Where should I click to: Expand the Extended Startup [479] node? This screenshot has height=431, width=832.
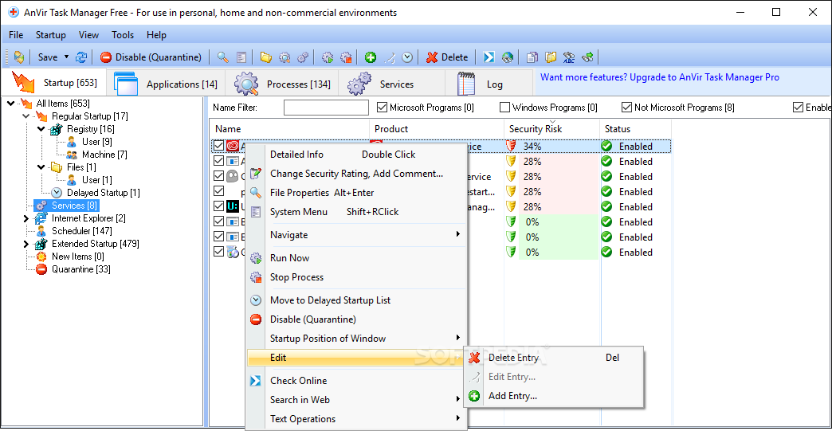(x=26, y=244)
